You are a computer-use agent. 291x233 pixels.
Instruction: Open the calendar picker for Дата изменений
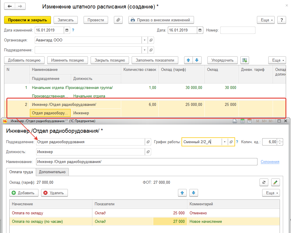click(x=67, y=30)
